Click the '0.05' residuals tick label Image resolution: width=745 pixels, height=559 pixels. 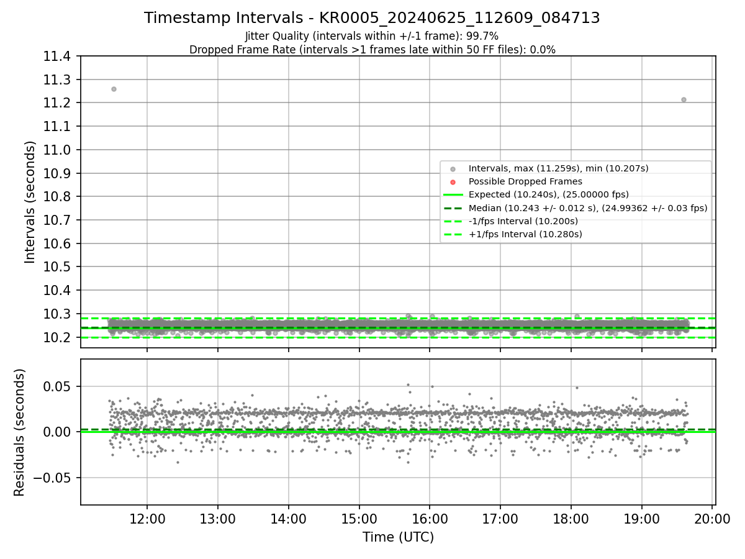point(57,386)
